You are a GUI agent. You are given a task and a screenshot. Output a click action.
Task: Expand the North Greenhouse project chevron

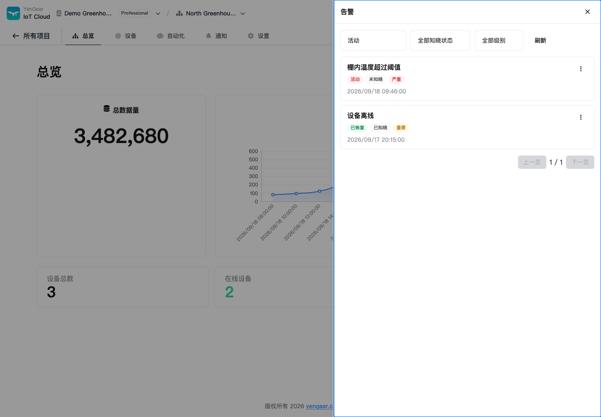coord(243,13)
